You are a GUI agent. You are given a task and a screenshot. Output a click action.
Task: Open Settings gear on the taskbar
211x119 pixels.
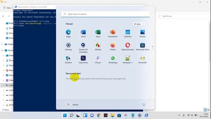[x=139, y=115]
